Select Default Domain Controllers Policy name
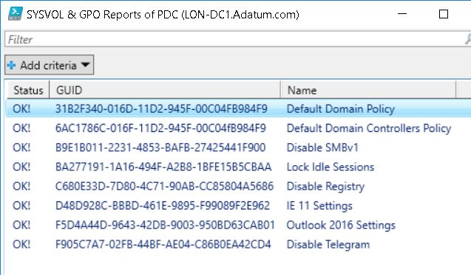Image resolution: width=471 pixels, height=275 pixels. click(369, 128)
